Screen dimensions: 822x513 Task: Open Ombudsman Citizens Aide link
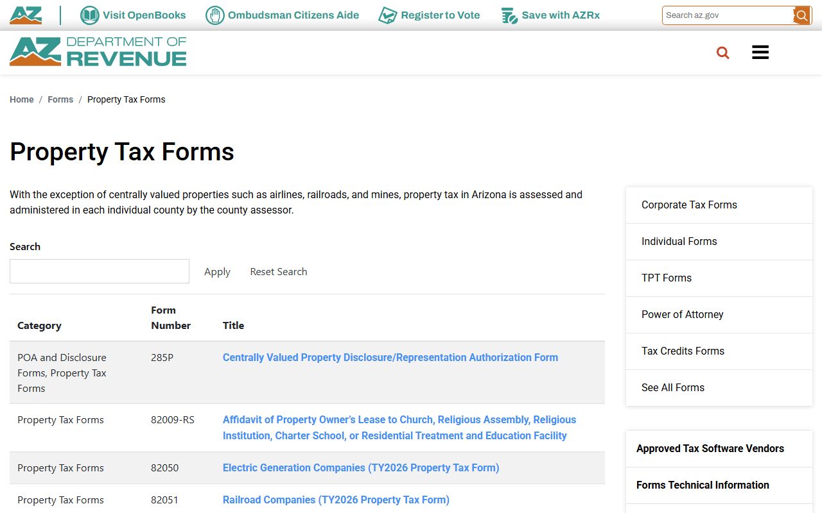(x=293, y=15)
